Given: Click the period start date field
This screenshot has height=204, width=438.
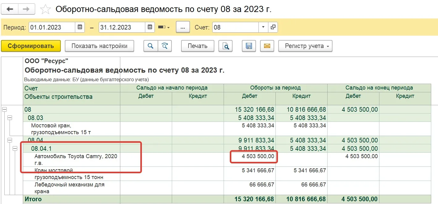Looking at the screenshot, I should pos(52,27).
